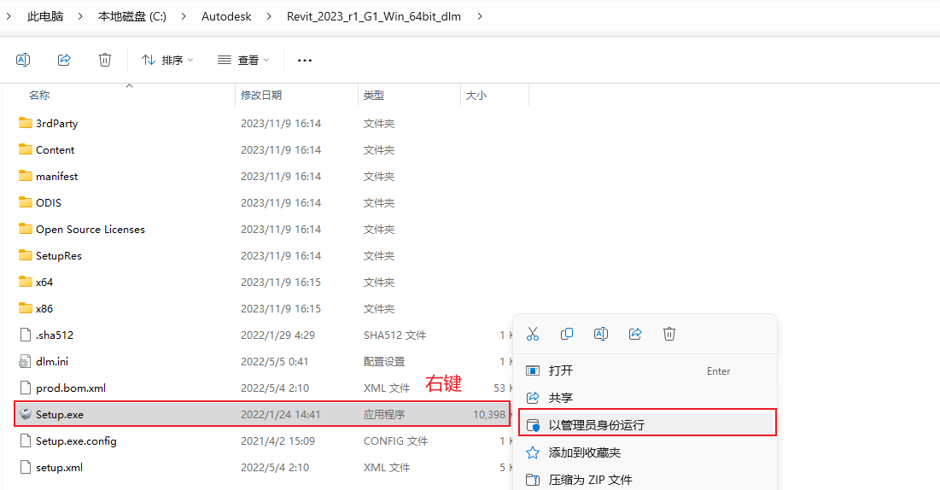Screen dimensions: 940x490
Task: Choose 添加到收藏夹 in context menu
Action: tap(647, 452)
